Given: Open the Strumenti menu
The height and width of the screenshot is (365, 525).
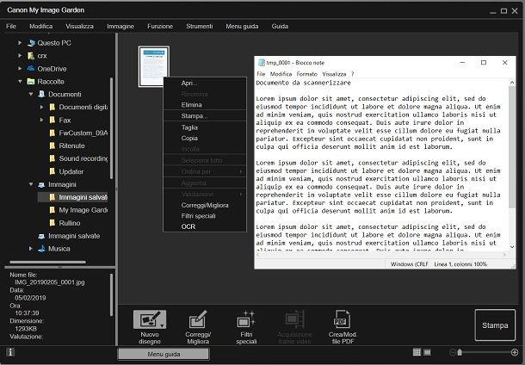Looking at the screenshot, I should click(199, 26).
